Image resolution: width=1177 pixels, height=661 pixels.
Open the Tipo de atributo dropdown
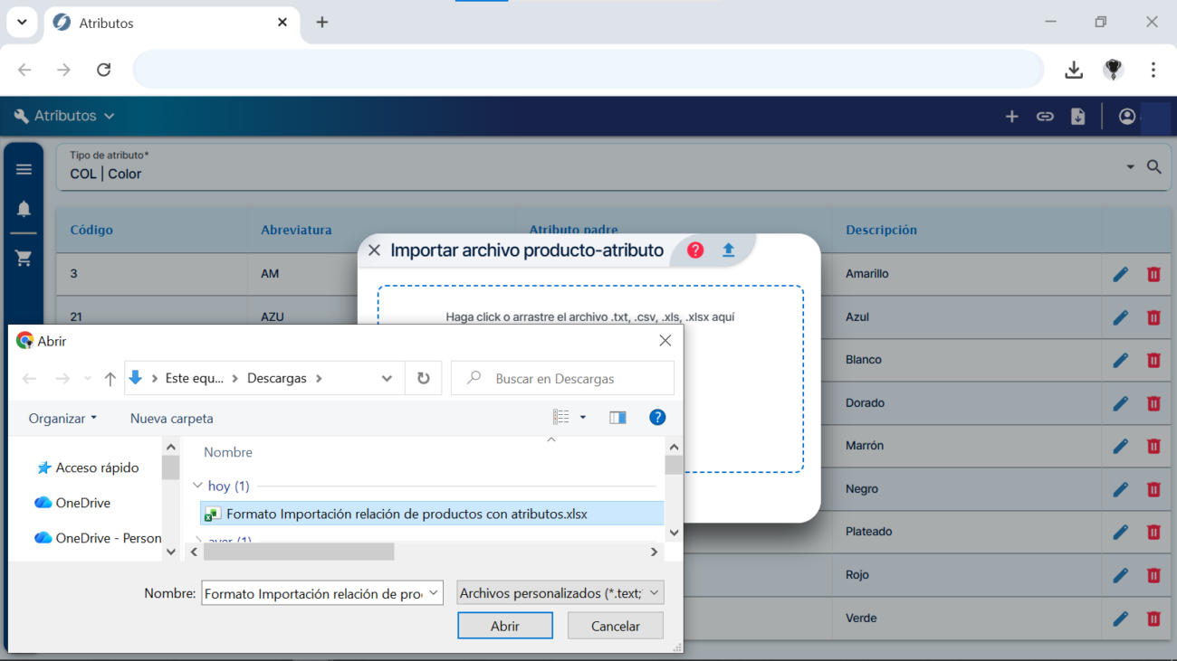[1129, 167]
